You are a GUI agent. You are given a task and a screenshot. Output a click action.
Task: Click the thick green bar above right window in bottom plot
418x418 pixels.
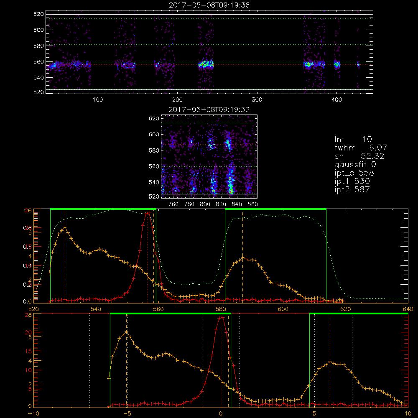[x=359, y=313]
